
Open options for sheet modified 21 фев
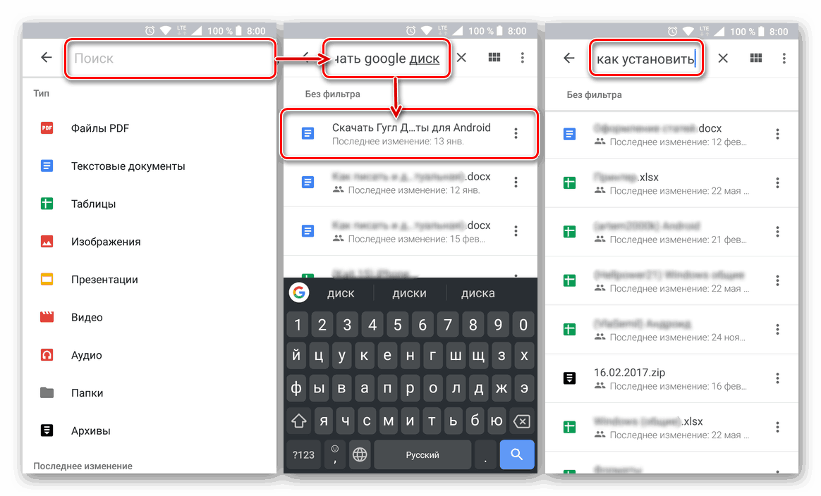click(x=777, y=231)
